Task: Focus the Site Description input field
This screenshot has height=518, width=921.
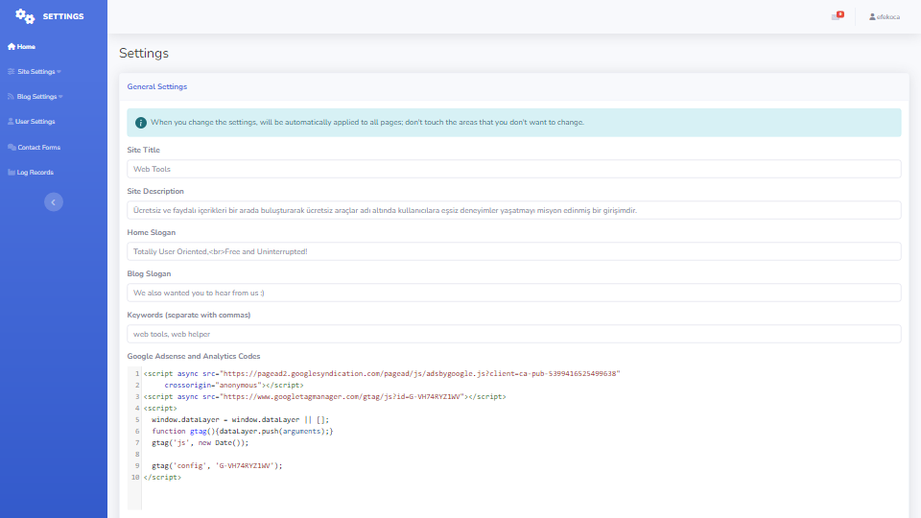Action: coord(514,210)
